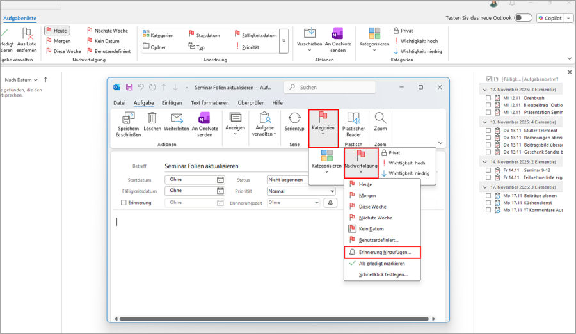Check off Beiträge planen task
This screenshot has height=334, width=576.
[488, 196]
